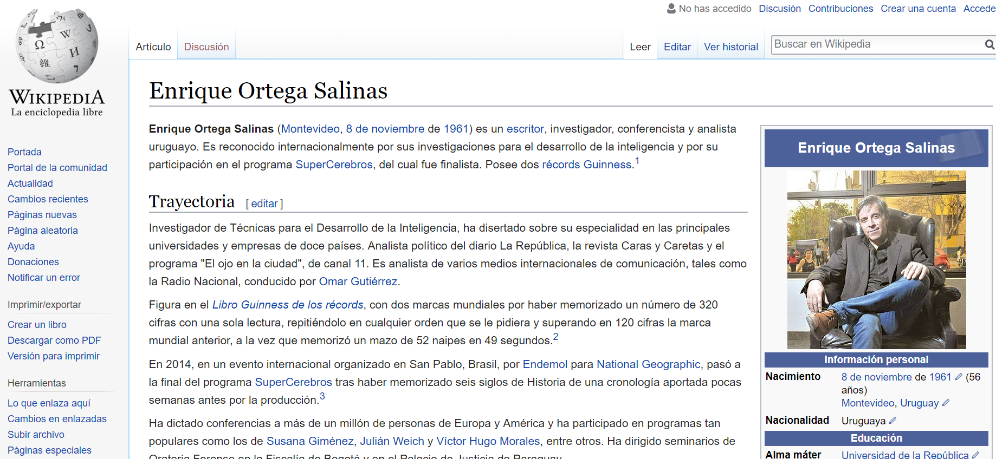Click footnote reference 2
Screen dimensions: 996x459
click(x=555, y=337)
